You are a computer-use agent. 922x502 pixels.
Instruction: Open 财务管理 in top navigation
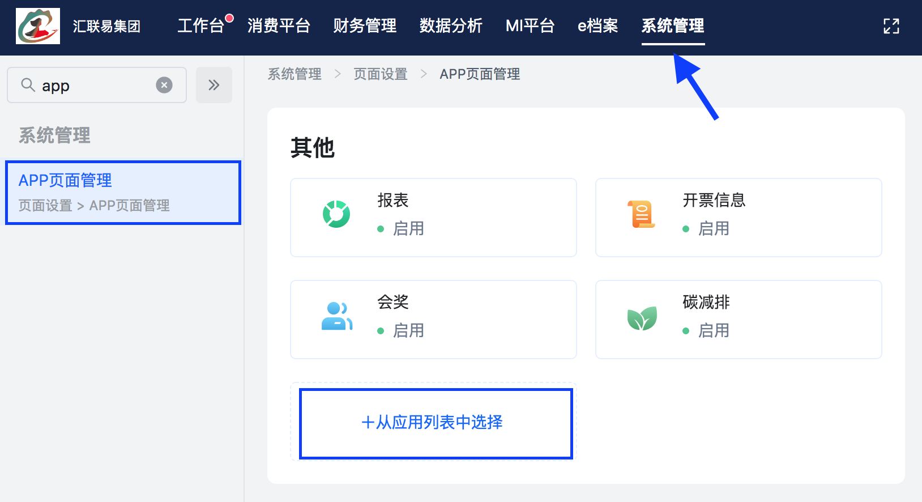pos(365,25)
